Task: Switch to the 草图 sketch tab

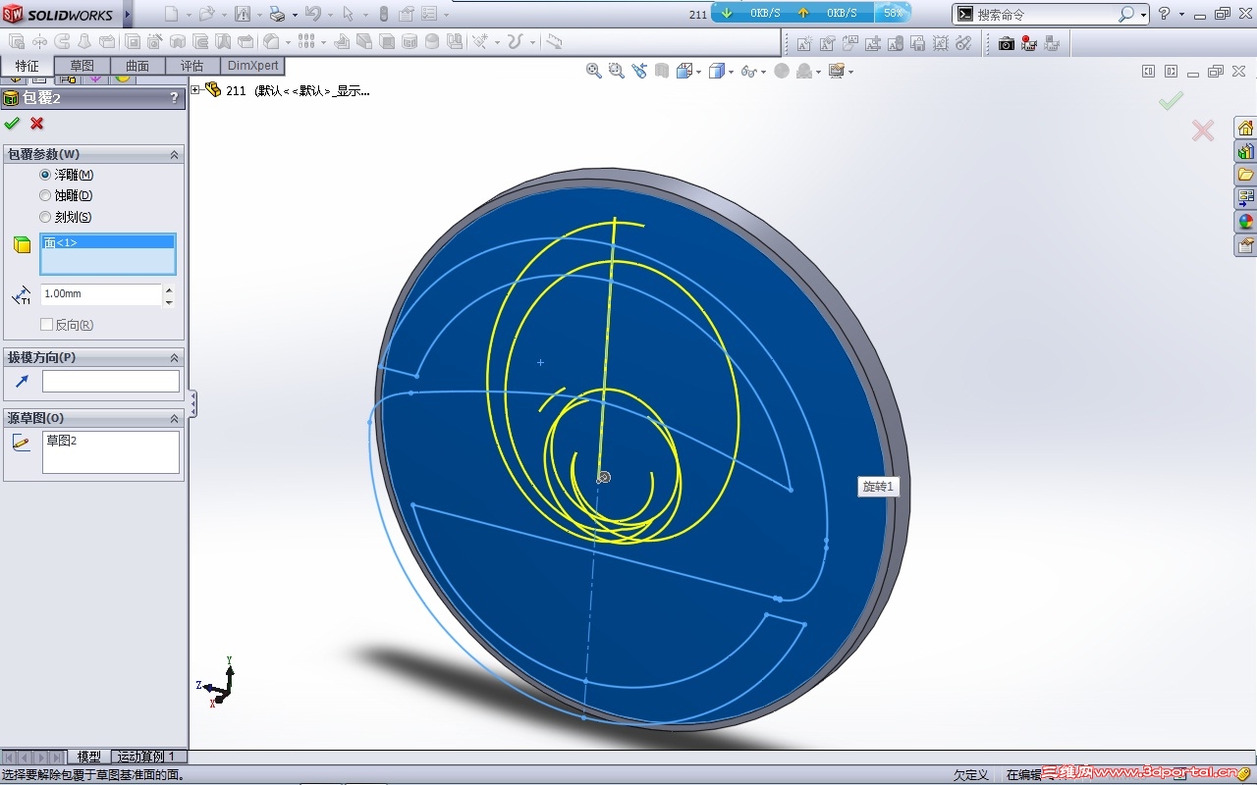Action: pos(82,66)
